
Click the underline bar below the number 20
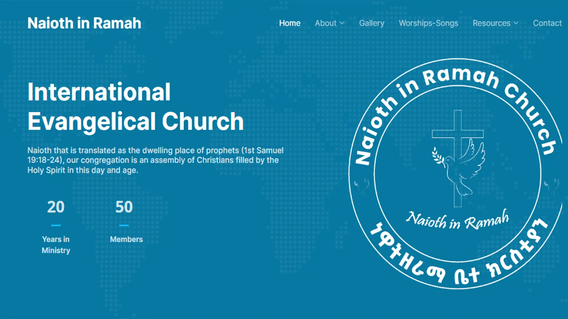point(56,225)
